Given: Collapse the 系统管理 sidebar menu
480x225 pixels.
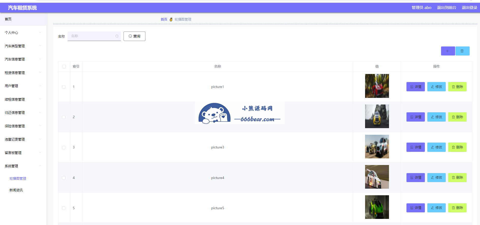Looking at the screenshot, I should [x=23, y=166].
